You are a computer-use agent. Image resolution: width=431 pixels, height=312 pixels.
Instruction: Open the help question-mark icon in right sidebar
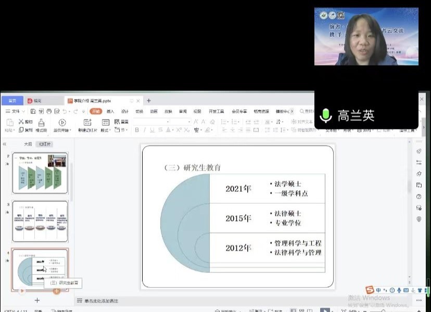tap(419, 197)
